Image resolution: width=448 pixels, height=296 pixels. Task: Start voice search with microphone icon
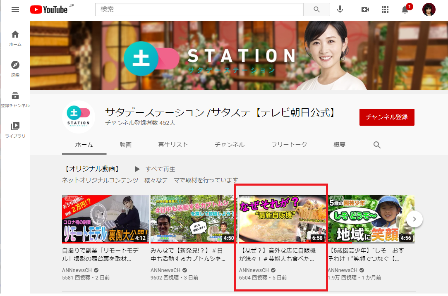[340, 10]
